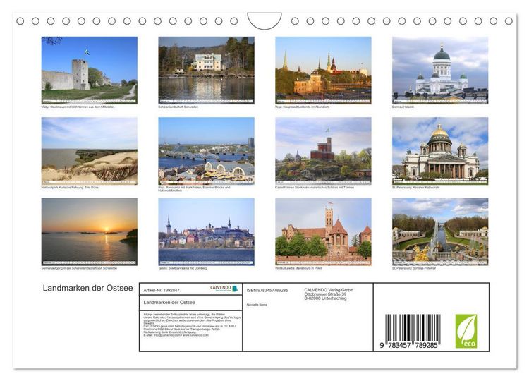
Task: Click the author name below the ISBN
Action: pyautogui.click(x=257, y=305)
